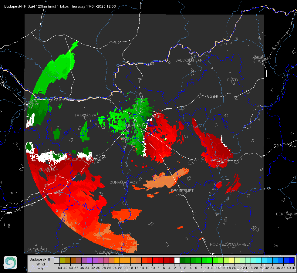Click the 'Budapest-HR Wind m/s' legend caption
This screenshot has height=273, width=297.
(x=41, y=264)
